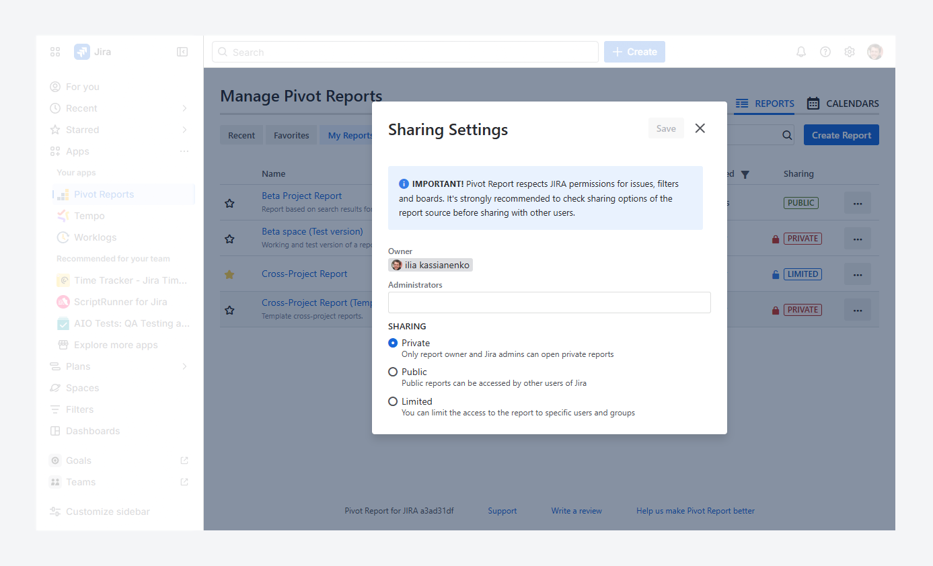Switch to the Favorites tab
This screenshot has width=933, height=566.
click(291, 135)
